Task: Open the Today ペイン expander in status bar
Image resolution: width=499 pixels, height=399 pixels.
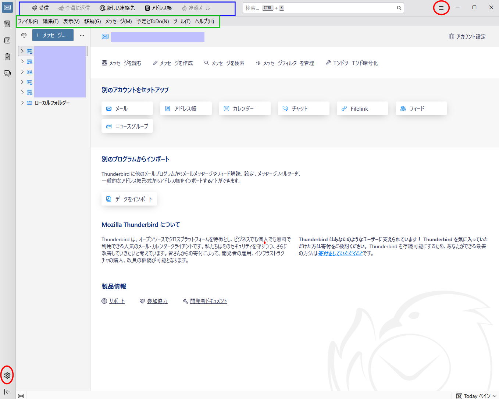Action: [477, 396]
